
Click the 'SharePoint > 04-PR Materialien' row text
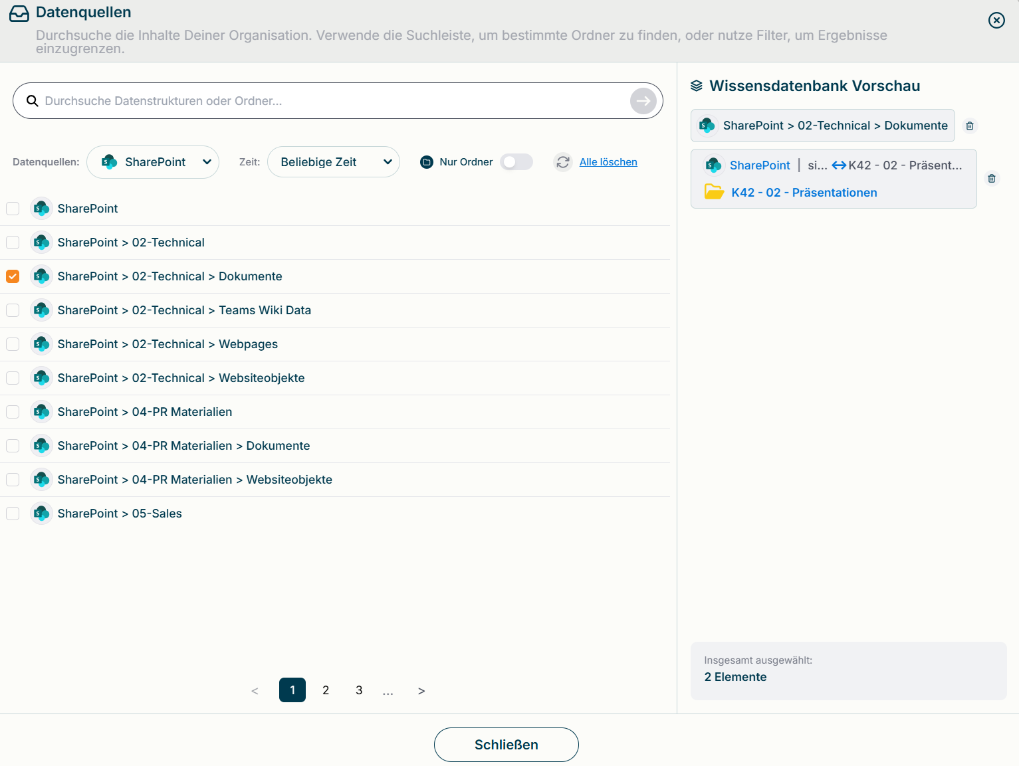click(x=145, y=412)
